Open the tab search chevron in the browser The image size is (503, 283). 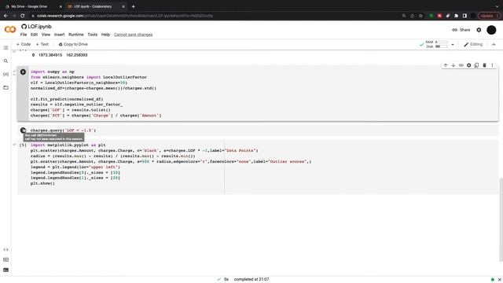tap(497, 6)
